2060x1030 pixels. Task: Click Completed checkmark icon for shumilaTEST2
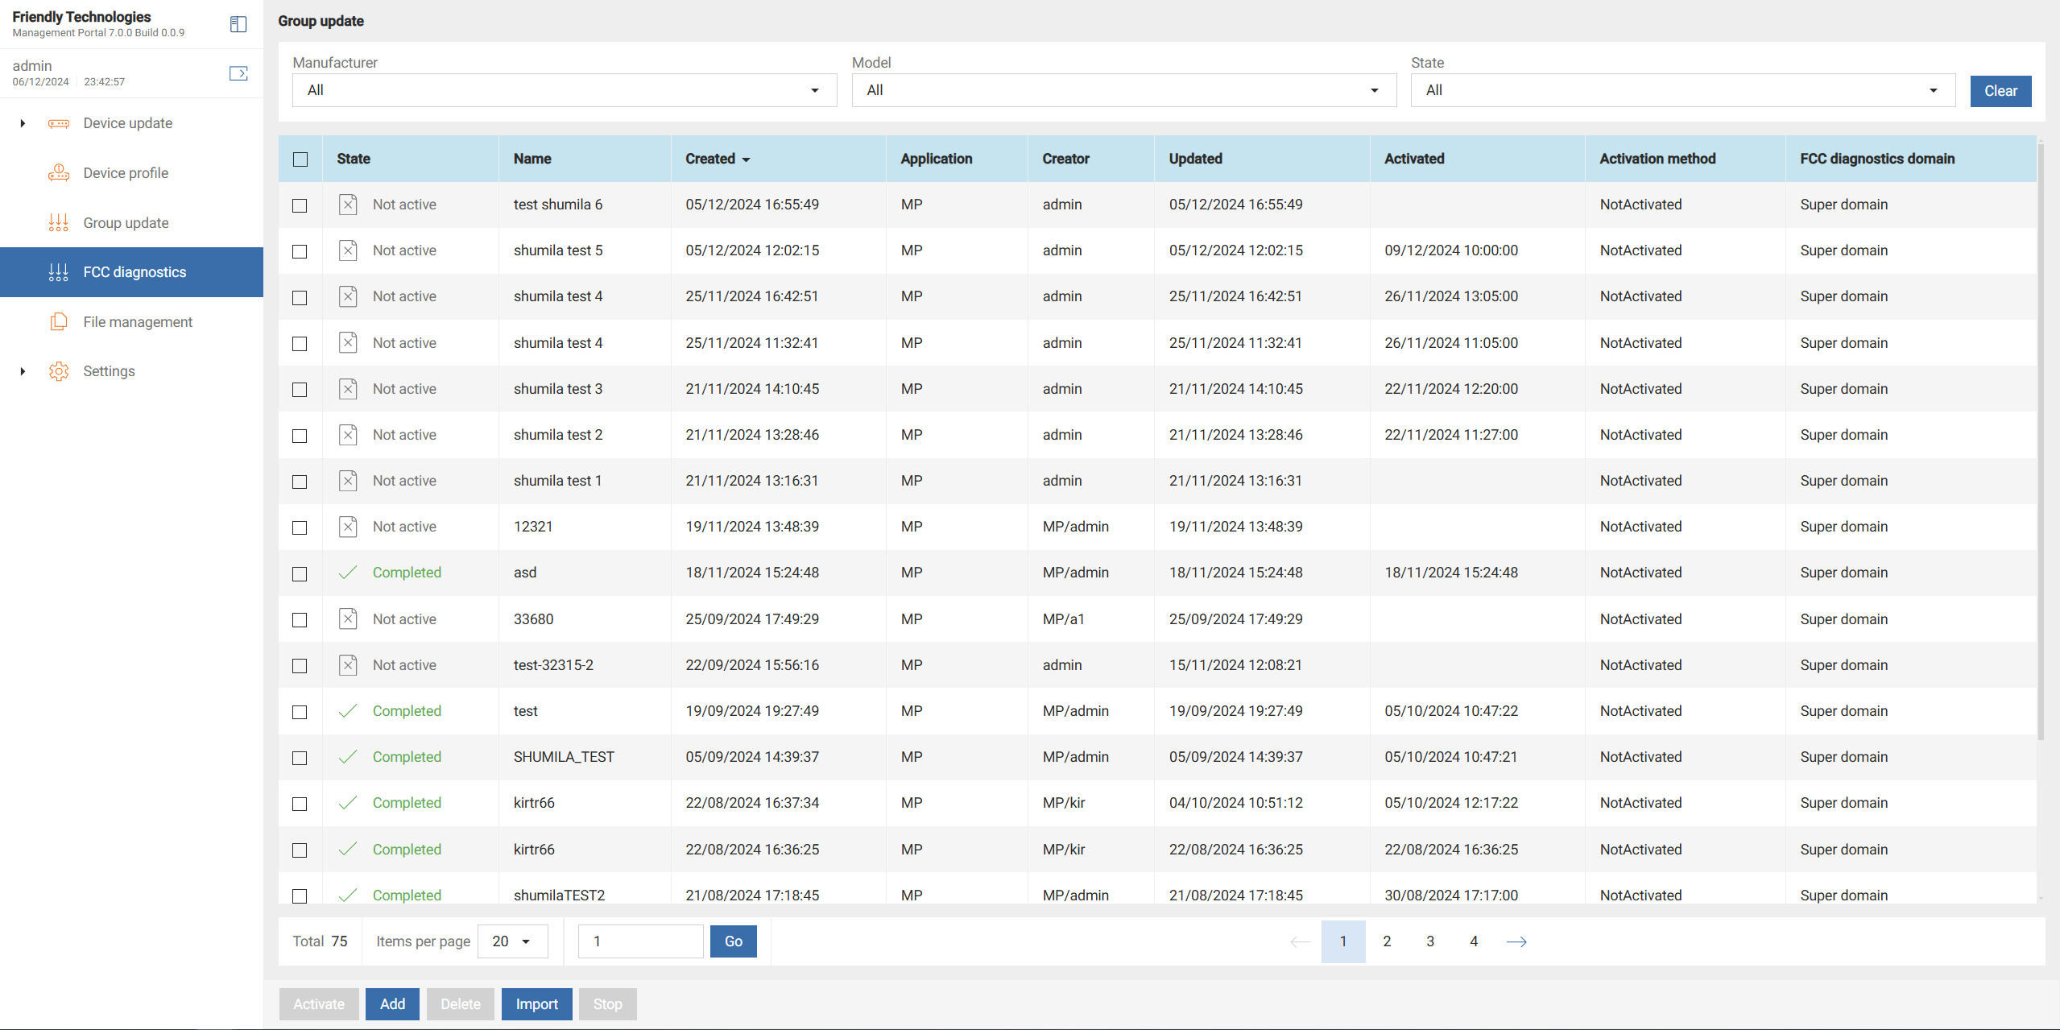[348, 896]
